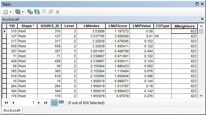The height and width of the screenshot is (115, 206).
Task: Click LMiZScore value 1.118484
Action: (118, 71)
